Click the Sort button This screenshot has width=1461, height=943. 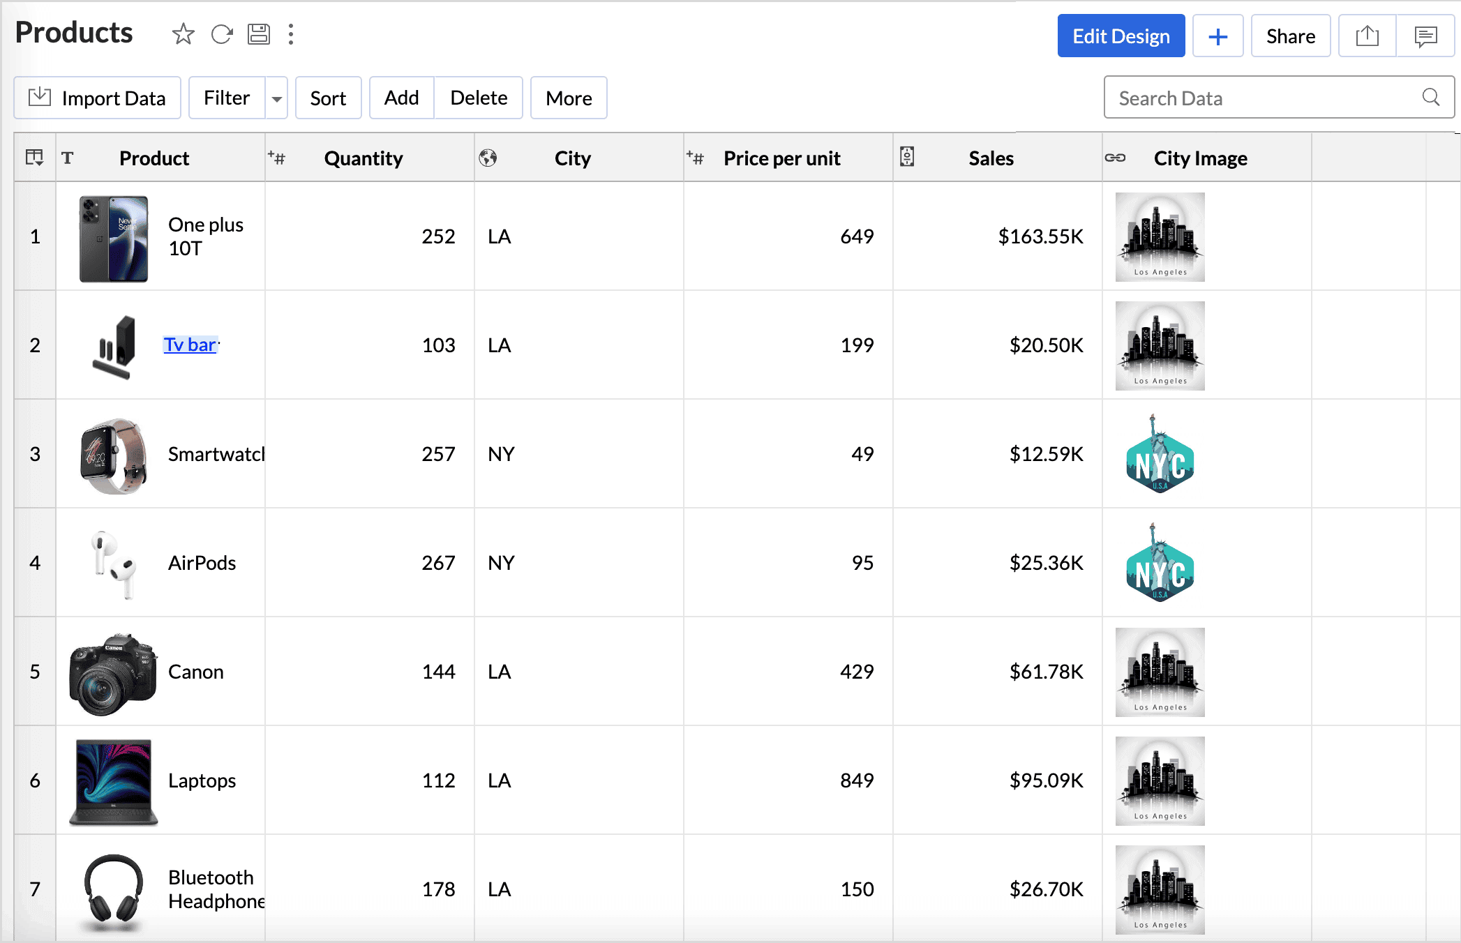(x=328, y=98)
